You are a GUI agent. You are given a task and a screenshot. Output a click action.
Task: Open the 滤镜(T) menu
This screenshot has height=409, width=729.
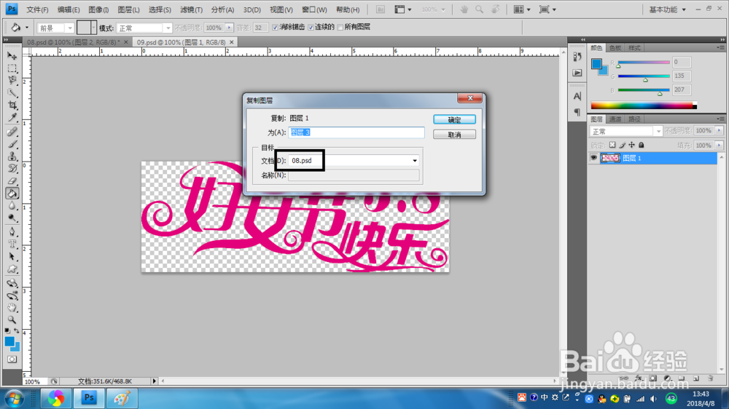[191, 9]
